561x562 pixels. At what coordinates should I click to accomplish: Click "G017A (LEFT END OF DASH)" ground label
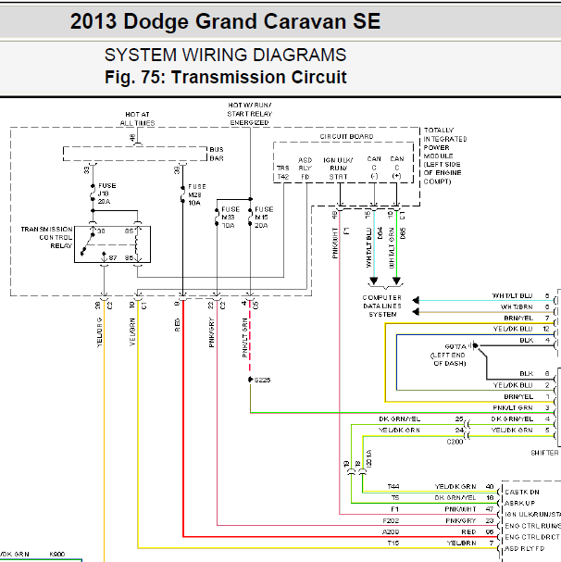coord(450,355)
